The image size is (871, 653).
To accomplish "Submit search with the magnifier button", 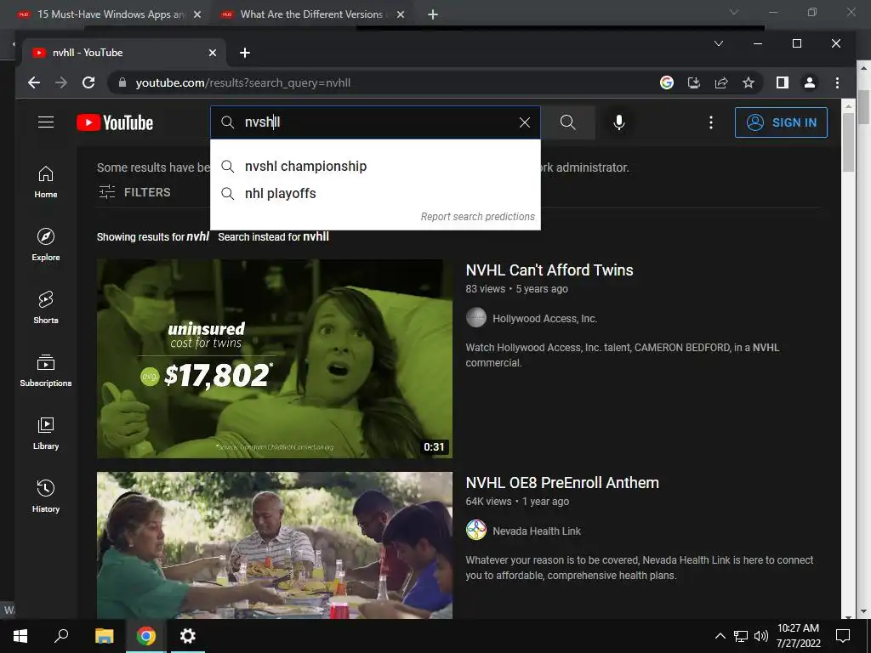I will (567, 122).
